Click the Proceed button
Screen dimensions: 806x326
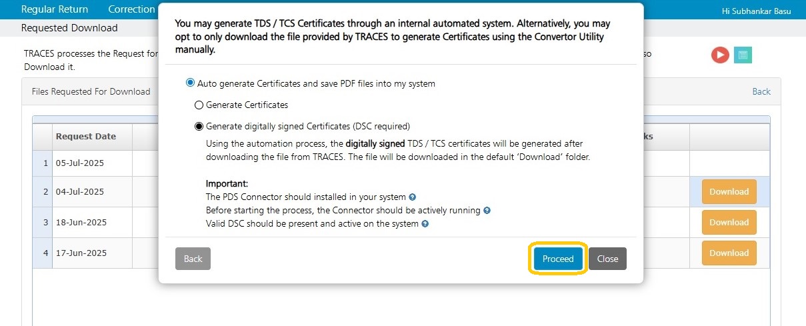click(558, 259)
